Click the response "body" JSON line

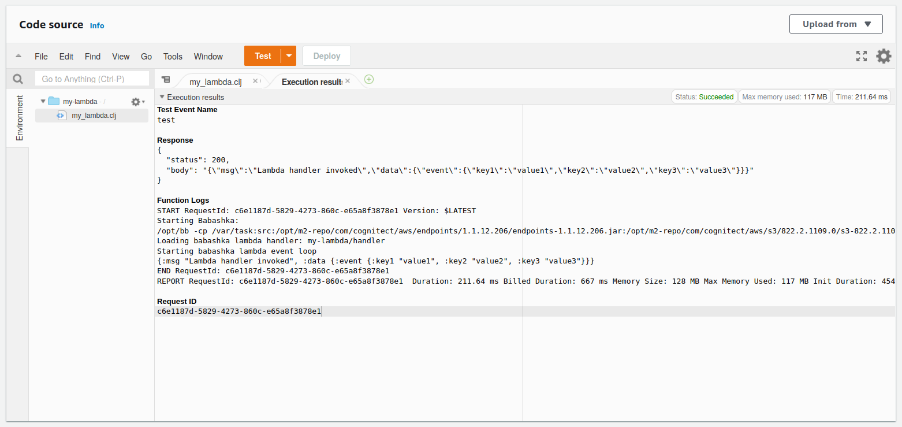point(460,170)
